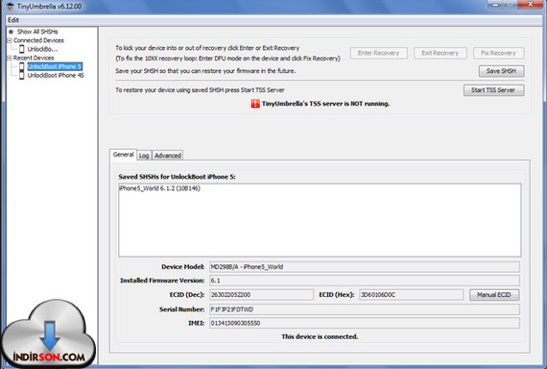Click TSS server is NOT running status text

pos(325,104)
